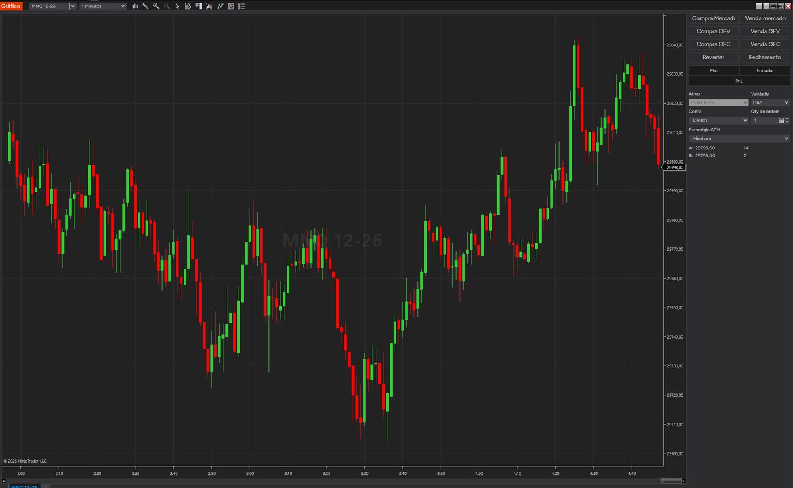Open the order quantity calculator icon
The width and height of the screenshot is (793, 488).
(782, 121)
